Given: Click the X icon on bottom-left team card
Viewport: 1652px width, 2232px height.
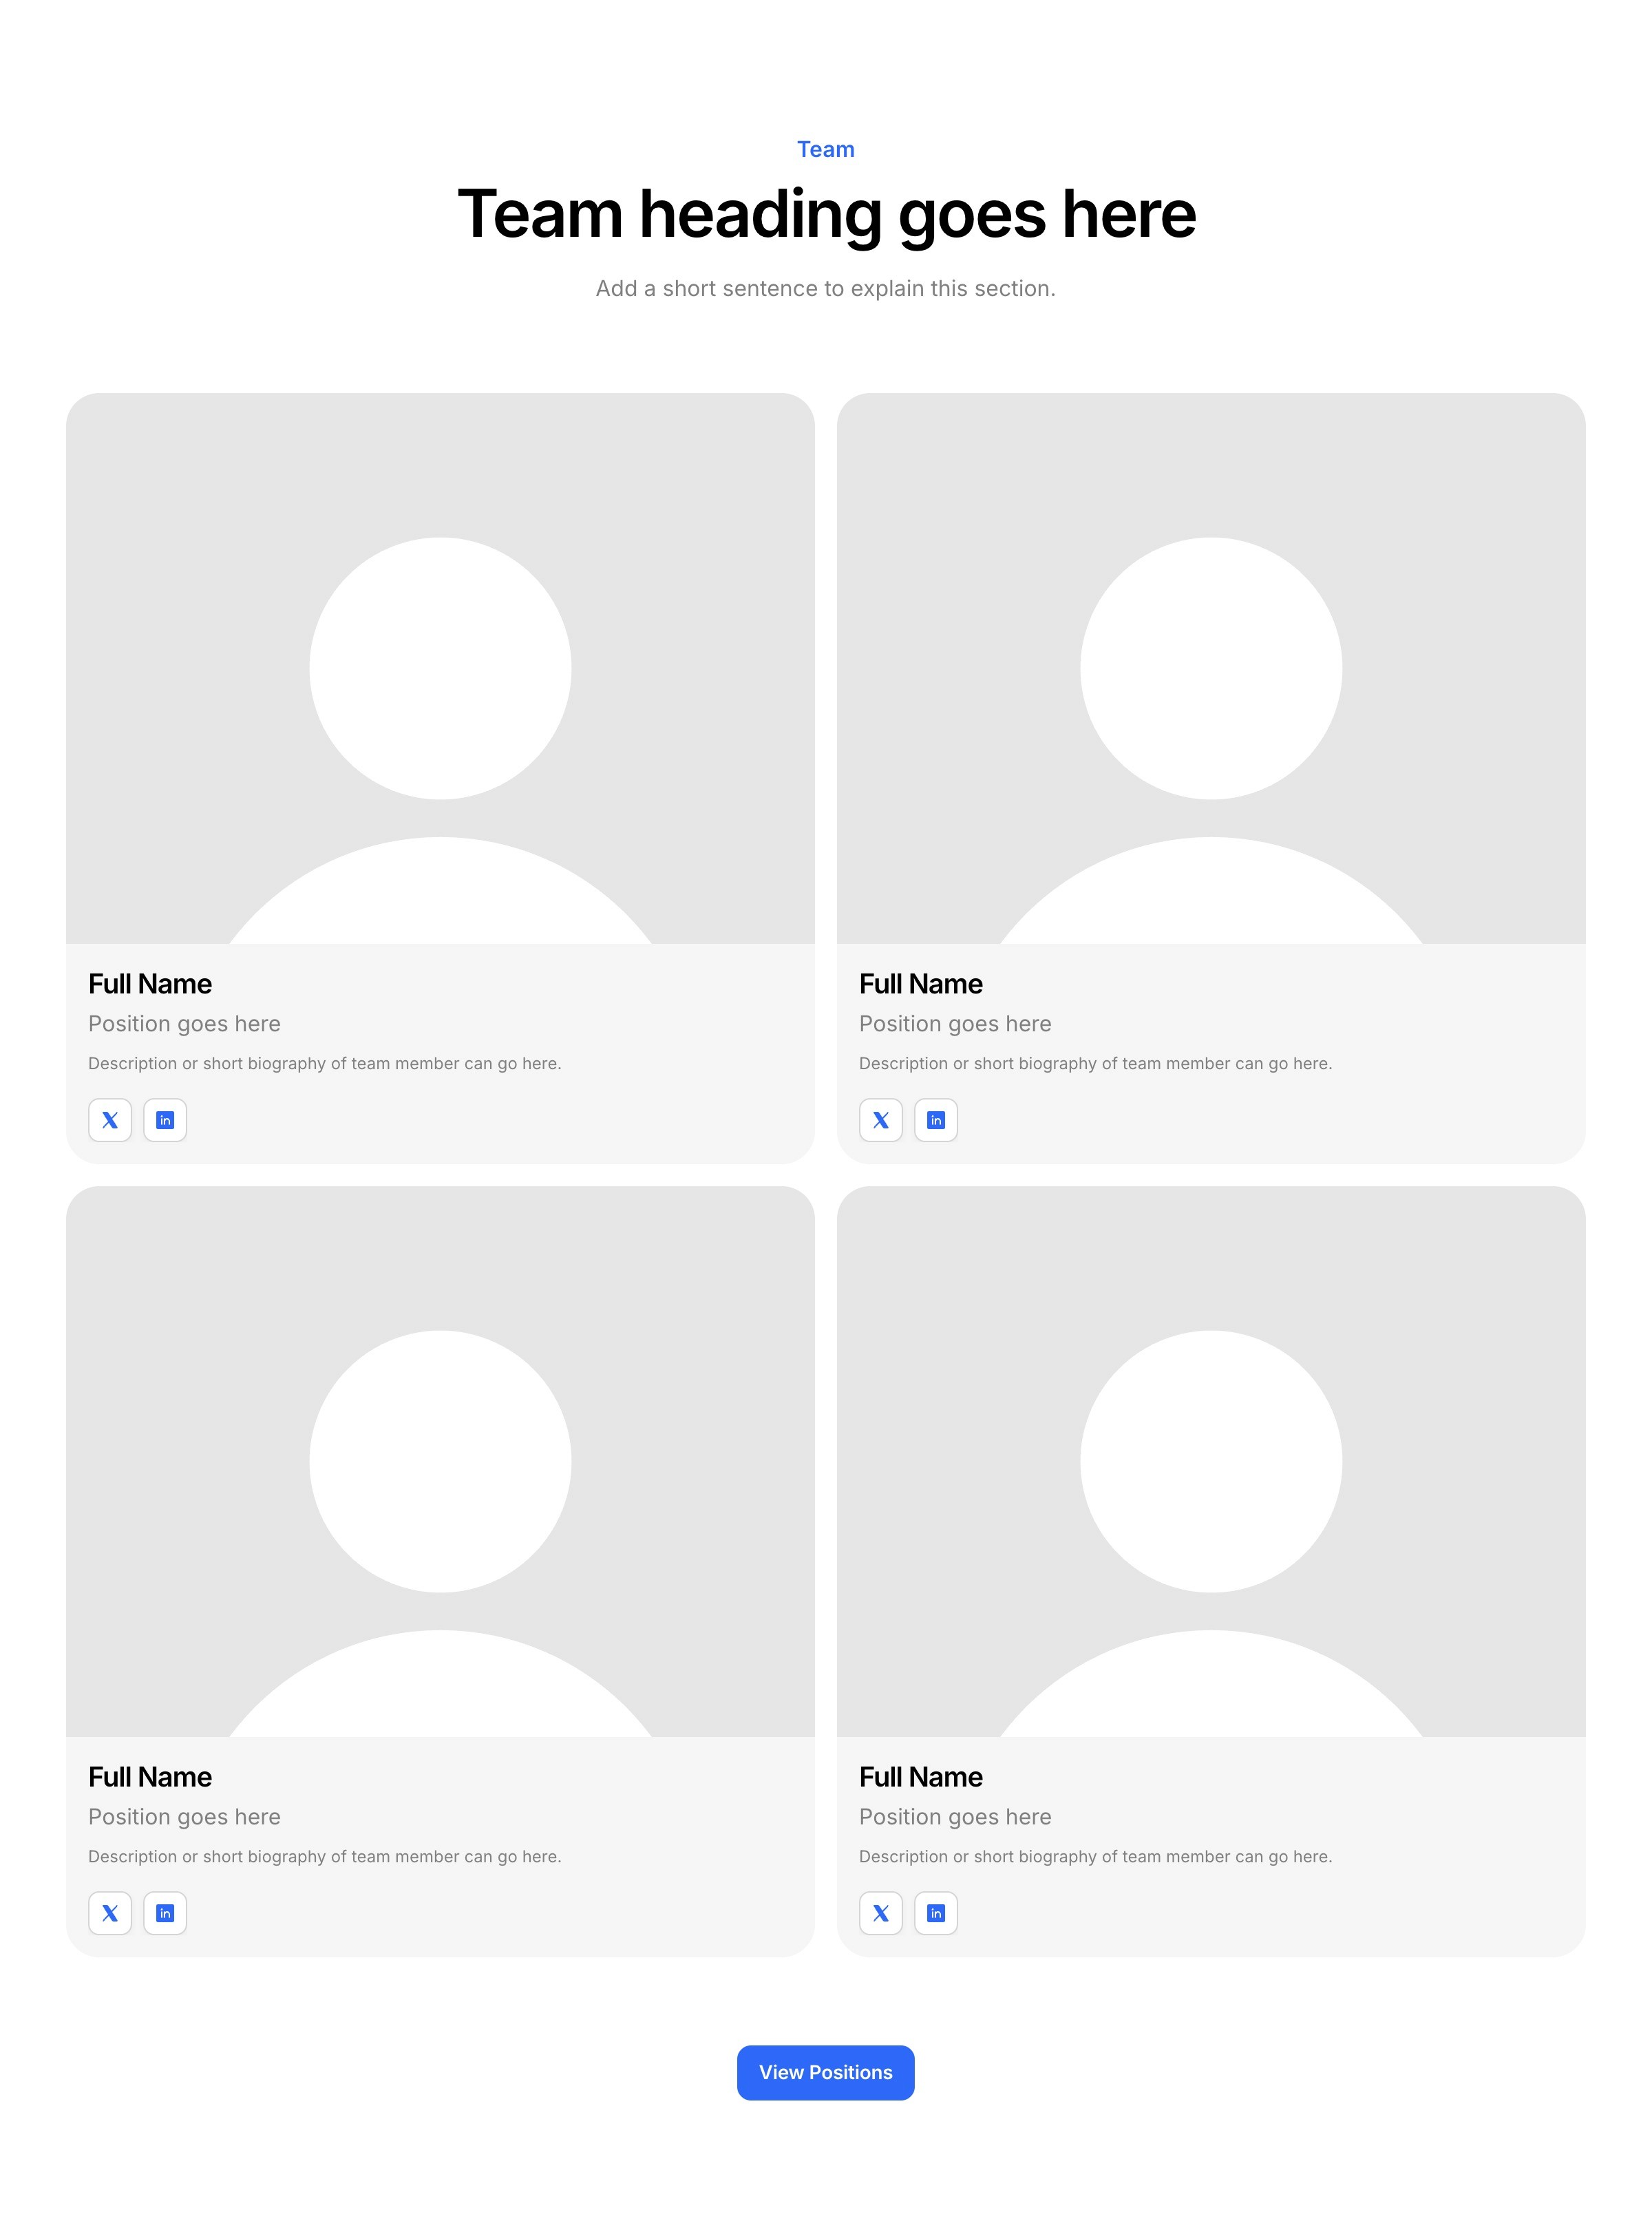Looking at the screenshot, I should point(110,1913).
